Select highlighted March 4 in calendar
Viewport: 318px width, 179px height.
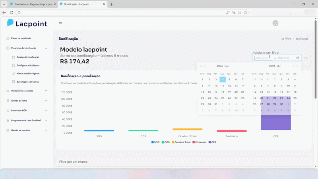coord(223,80)
